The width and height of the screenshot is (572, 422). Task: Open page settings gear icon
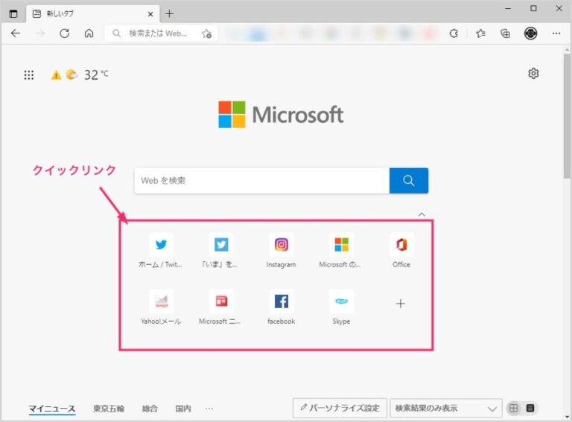[x=533, y=74]
